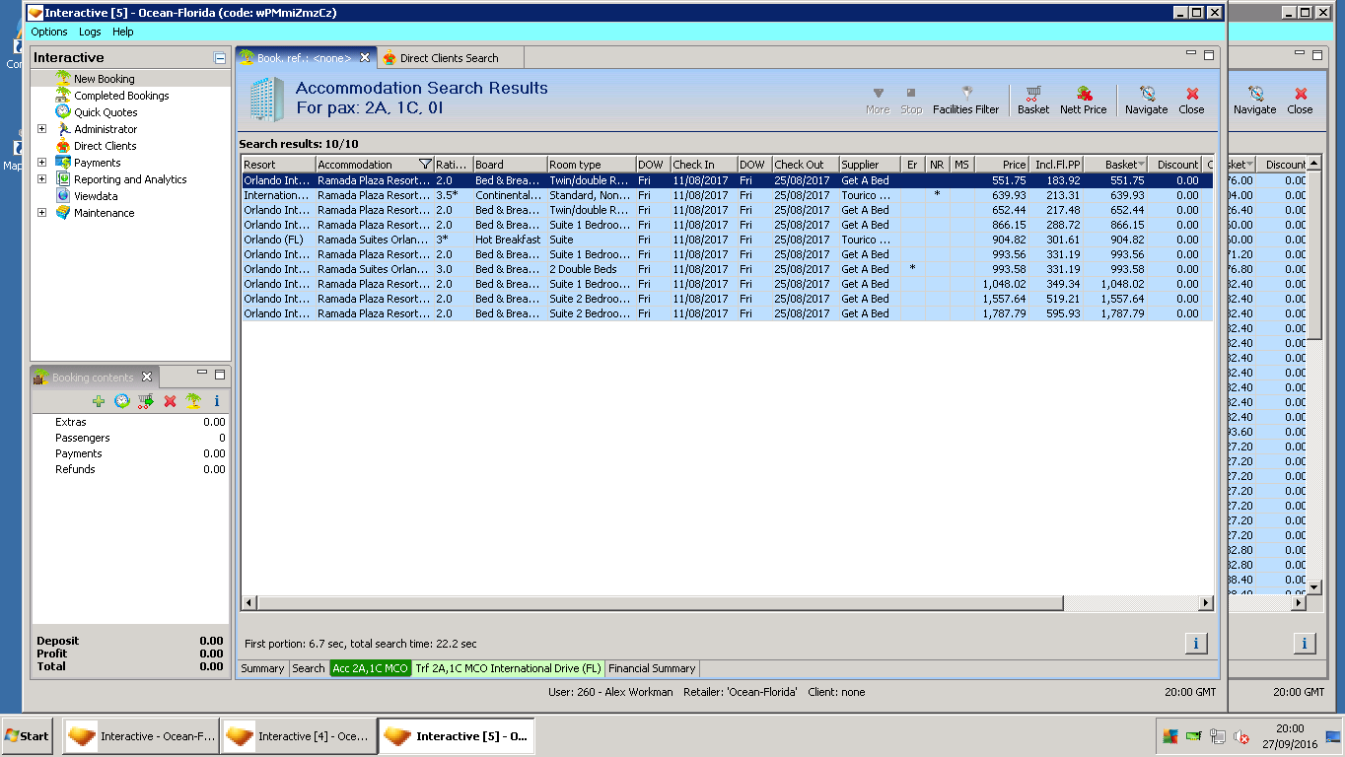Open Completed Bookings icon in sidebar
The width and height of the screenshot is (1345, 757).
(63, 96)
